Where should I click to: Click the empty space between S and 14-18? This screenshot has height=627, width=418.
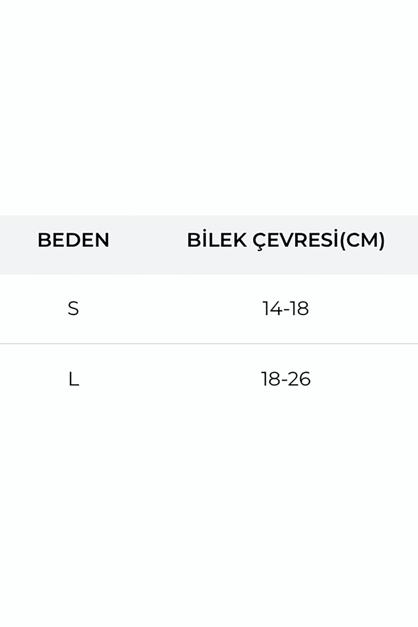click(168, 308)
